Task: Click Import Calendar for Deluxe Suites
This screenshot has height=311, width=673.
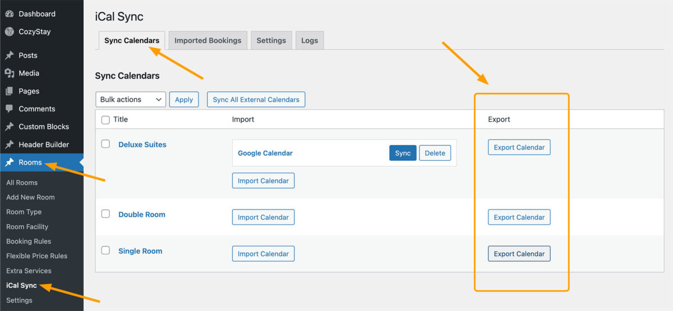Action: [x=263, y=180]
